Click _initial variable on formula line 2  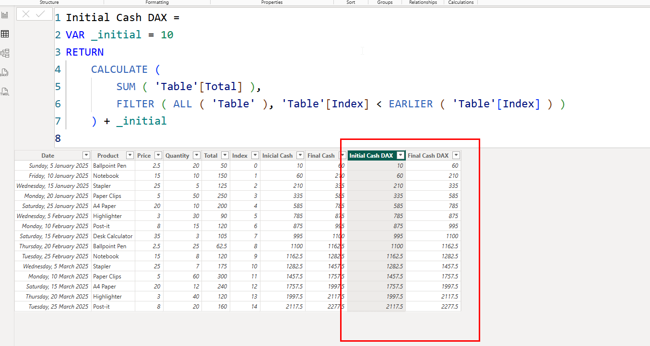point(116,35)
